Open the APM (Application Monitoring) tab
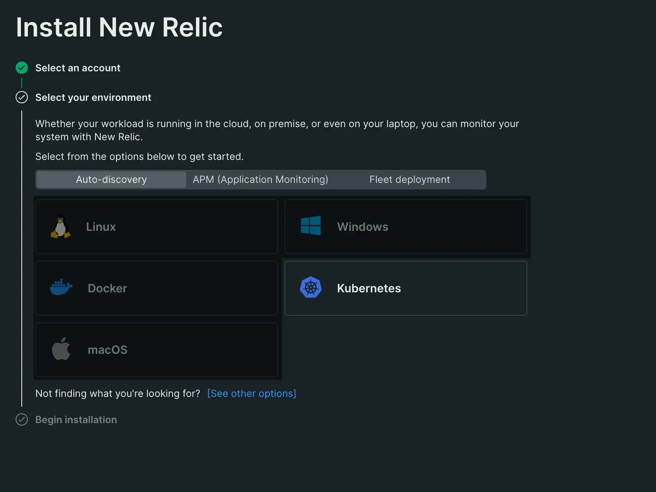Screen dimensions: 656x492 pos(260,180)
